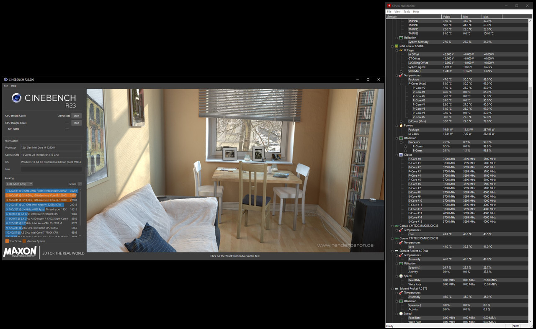
Task: Select the Intel Core i9-9880H ranking row
Action: tap(41, 214)
